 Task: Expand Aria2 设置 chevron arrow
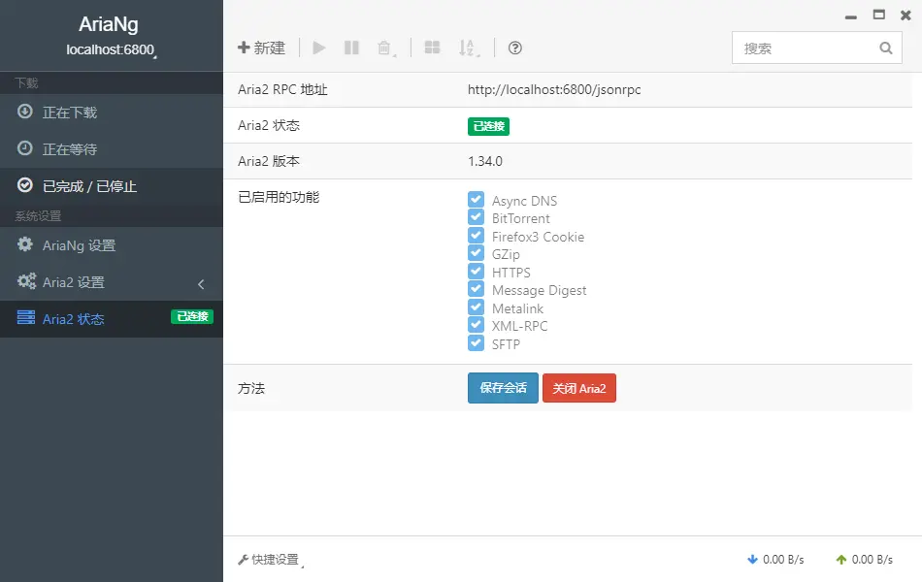pyautogui.click(x=201, y=284)
